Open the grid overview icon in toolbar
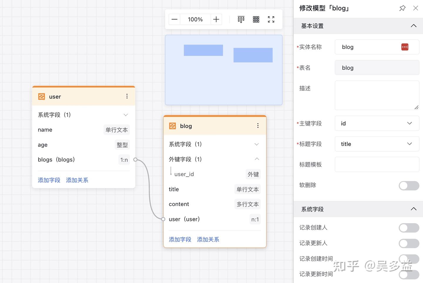 (256, 19)
